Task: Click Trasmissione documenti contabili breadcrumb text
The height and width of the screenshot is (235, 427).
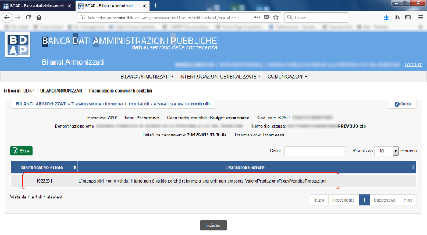Action: pyautogui.click(x=120, y=91)
